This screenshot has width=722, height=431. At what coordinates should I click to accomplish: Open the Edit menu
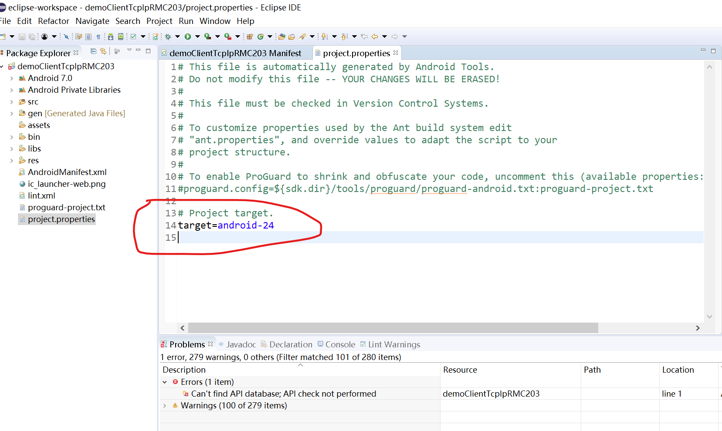(x=24, y=21)
